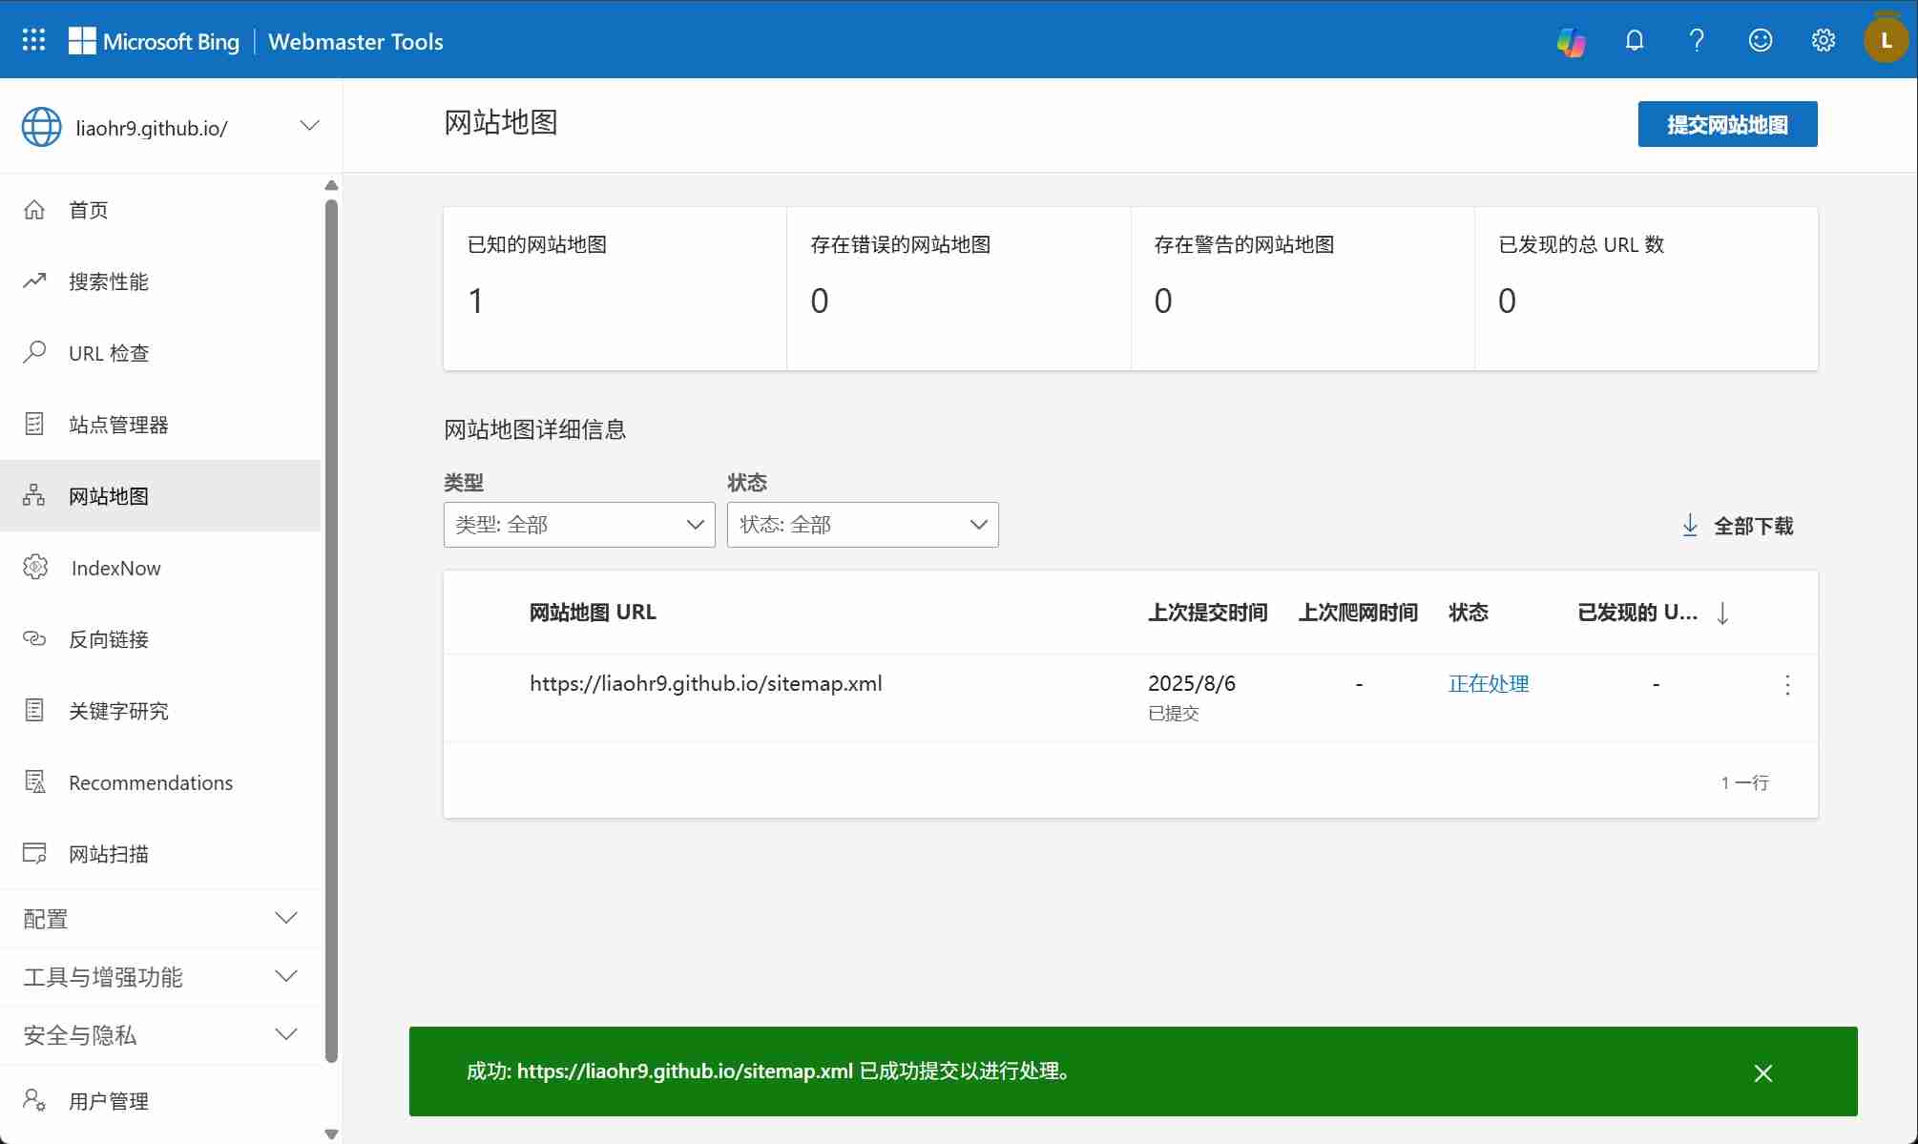Go to IndexNow in sidebar
This screenshot has width=1918, height=1144.
click(115, 568)
